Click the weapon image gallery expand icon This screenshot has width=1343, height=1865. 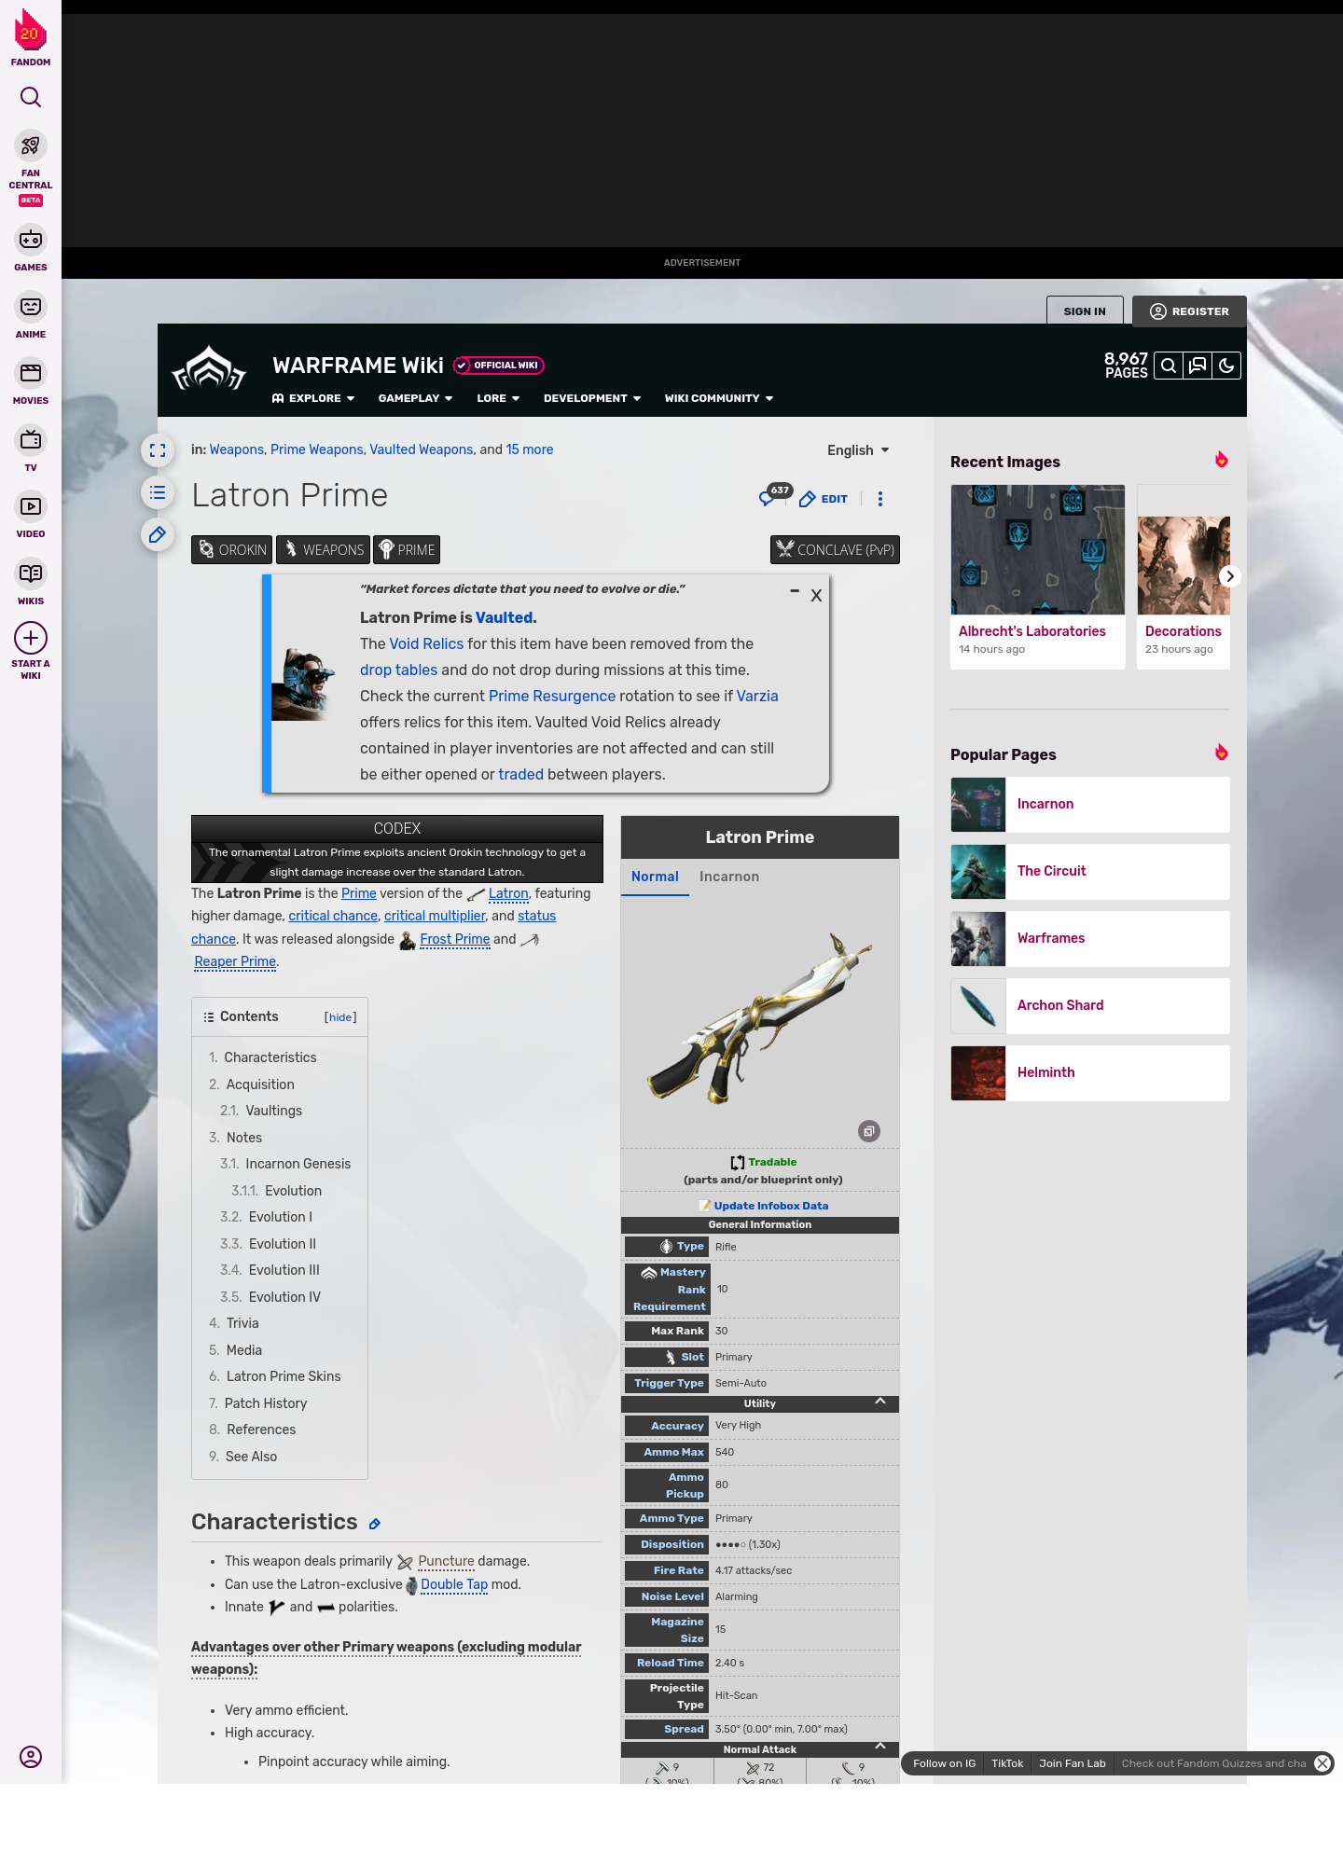(x=869, y=1131)
